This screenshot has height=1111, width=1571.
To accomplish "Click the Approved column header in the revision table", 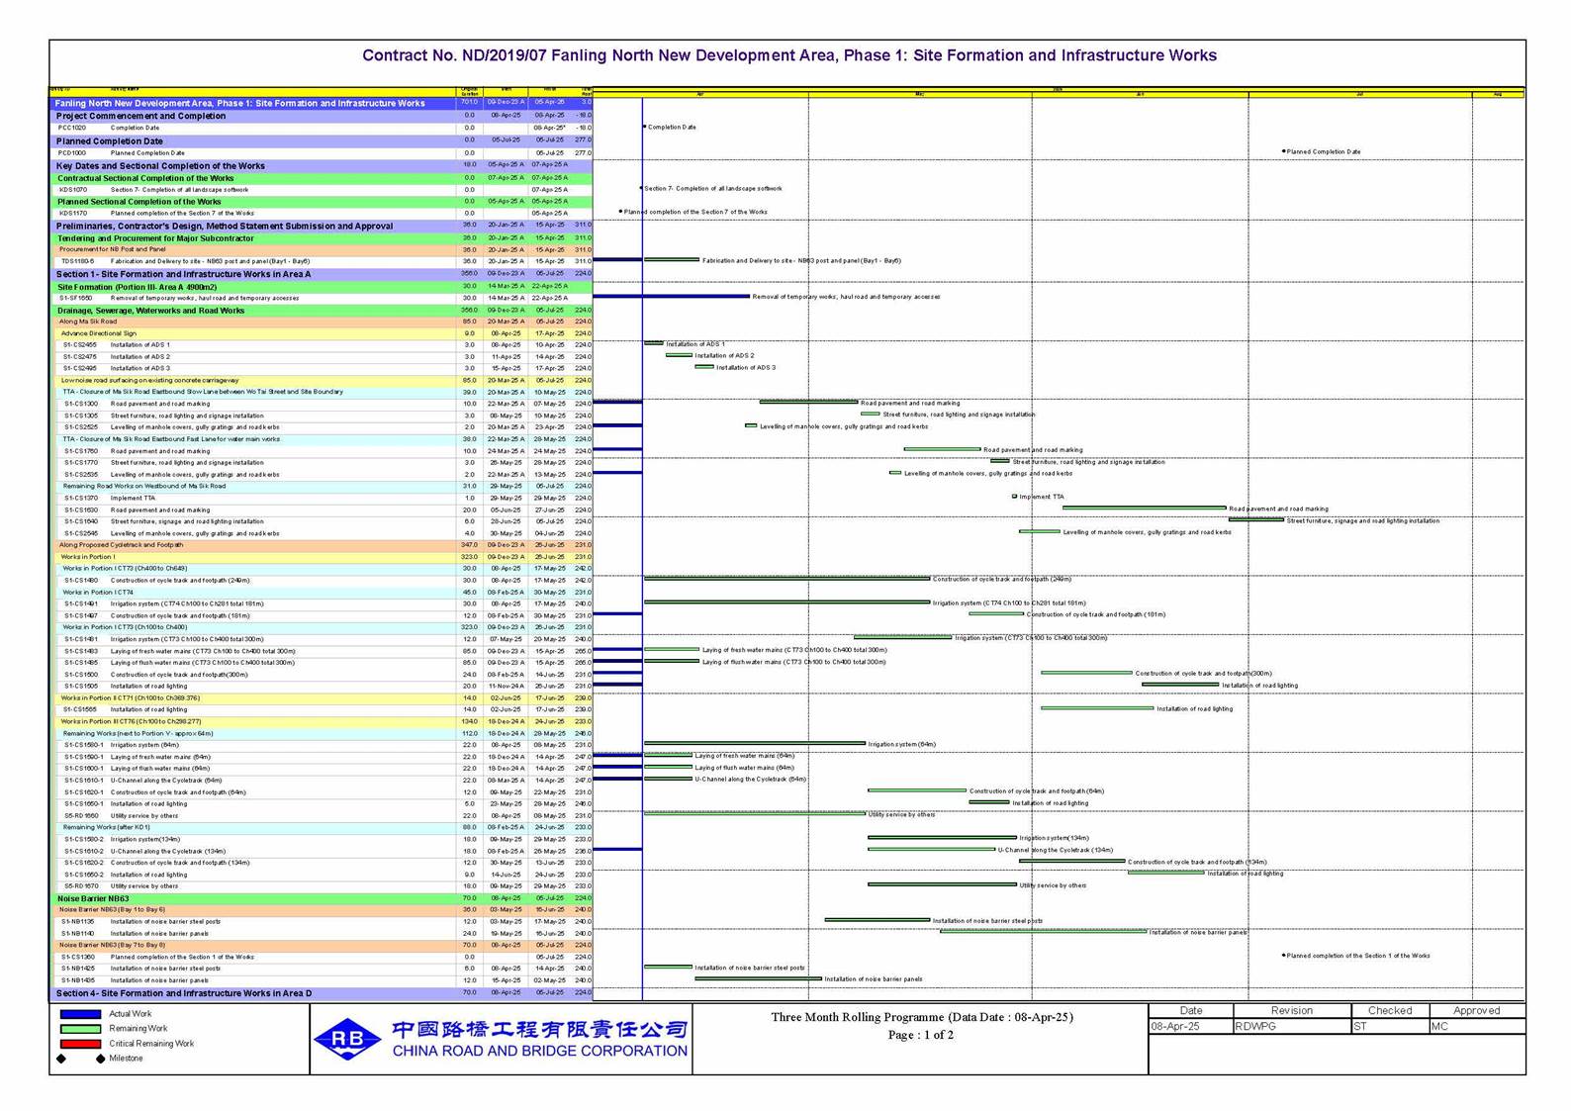I will (1475, 1010).
